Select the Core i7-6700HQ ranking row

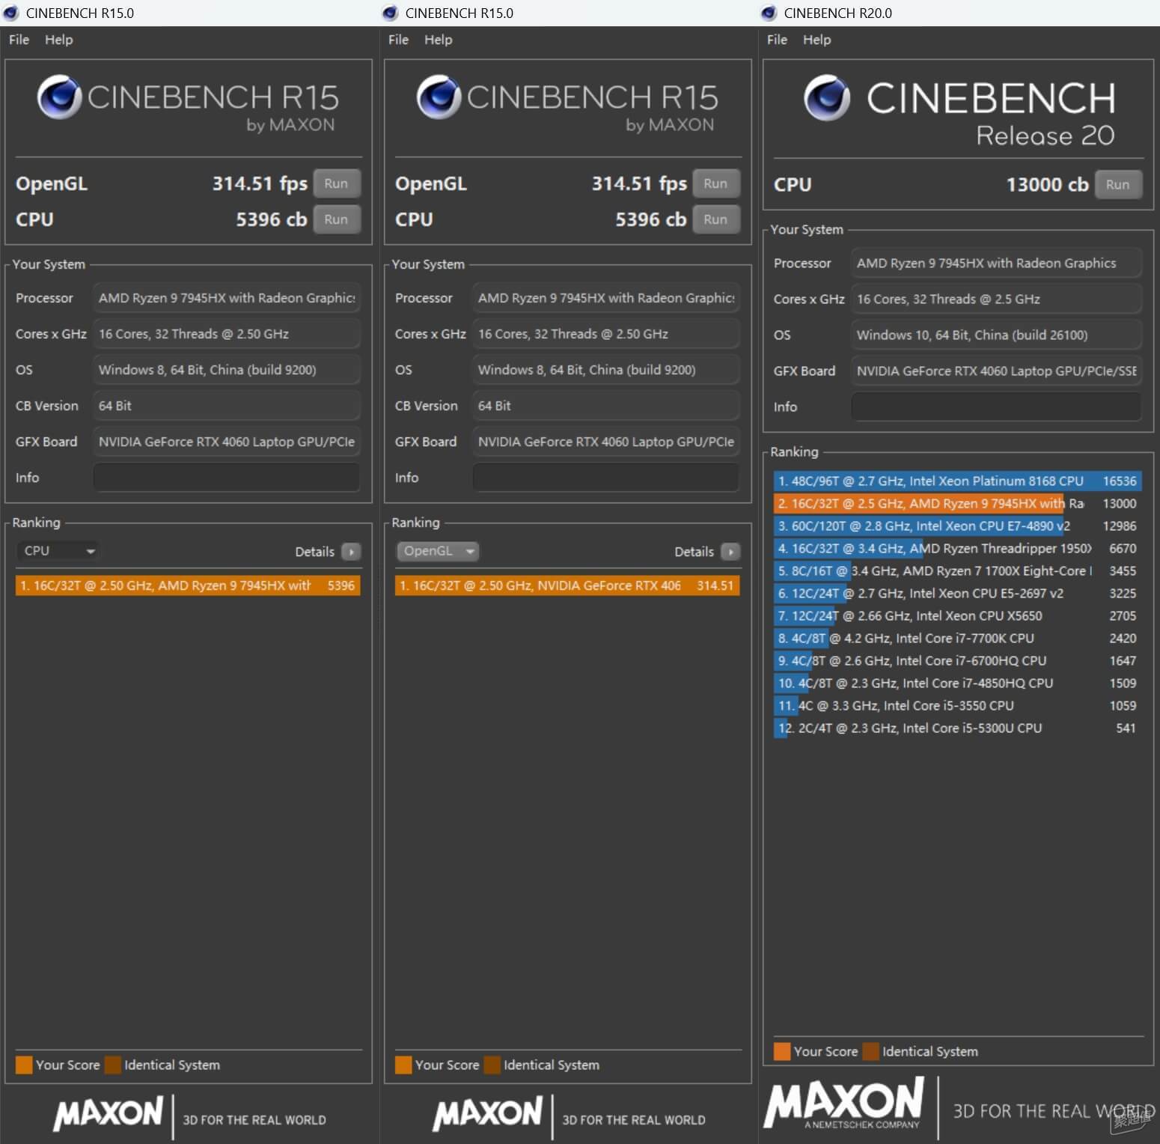tap(957, 660)
